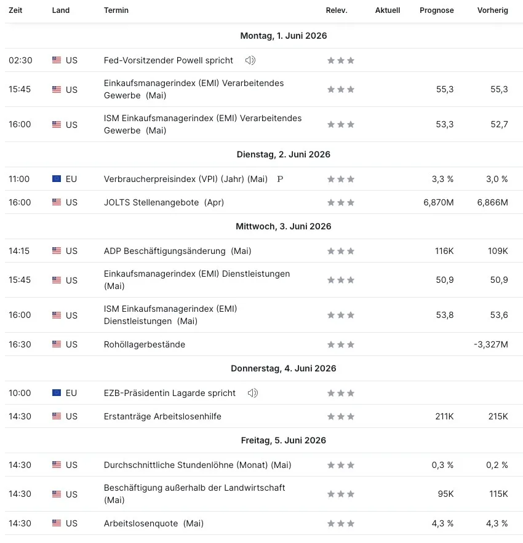Click EU flag in the Lagarde row
Viewport: 523px width, 543px height.
click(x=57, y=393)
